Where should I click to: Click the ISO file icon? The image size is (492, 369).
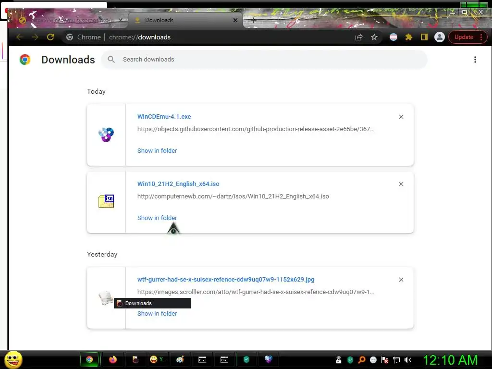click(x=106, y=201)
